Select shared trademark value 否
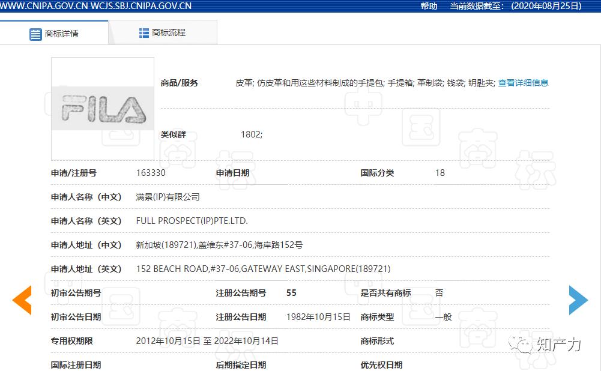Screen dimensions: 601x371 (x=439, y=293)
